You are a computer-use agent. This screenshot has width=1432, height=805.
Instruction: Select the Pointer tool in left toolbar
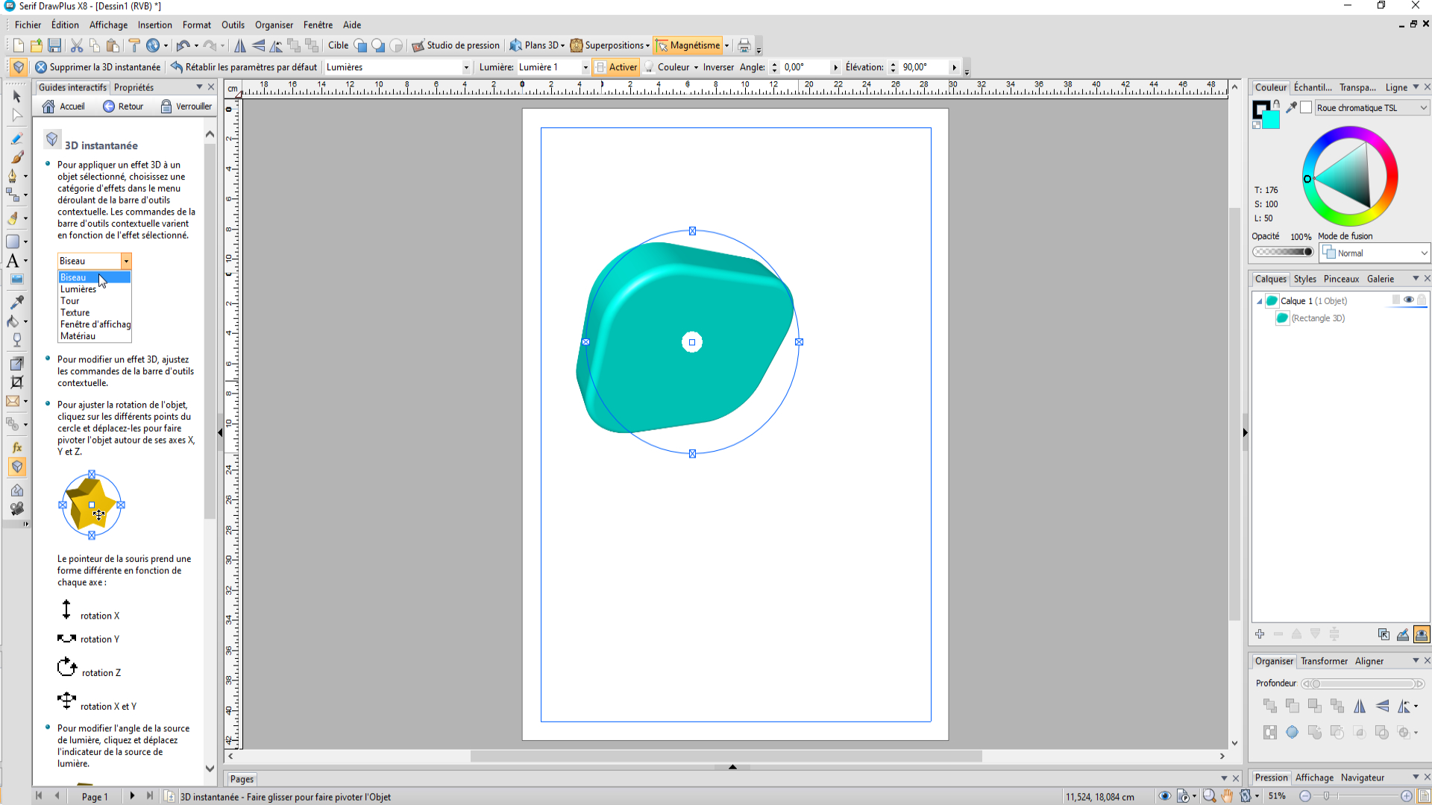pyautogui.click(x=16, y=96)
